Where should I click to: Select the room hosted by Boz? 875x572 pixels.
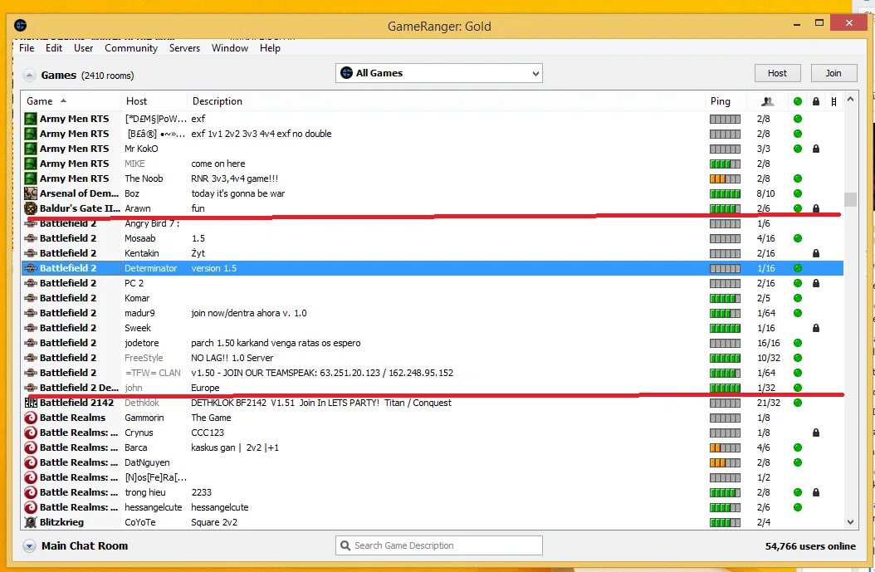[433, 193]
